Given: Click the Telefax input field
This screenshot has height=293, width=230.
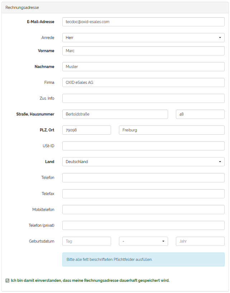Looking at the screenshot, I should pos(143,194).
